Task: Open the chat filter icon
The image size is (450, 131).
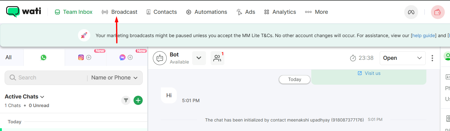Action: 126,100
